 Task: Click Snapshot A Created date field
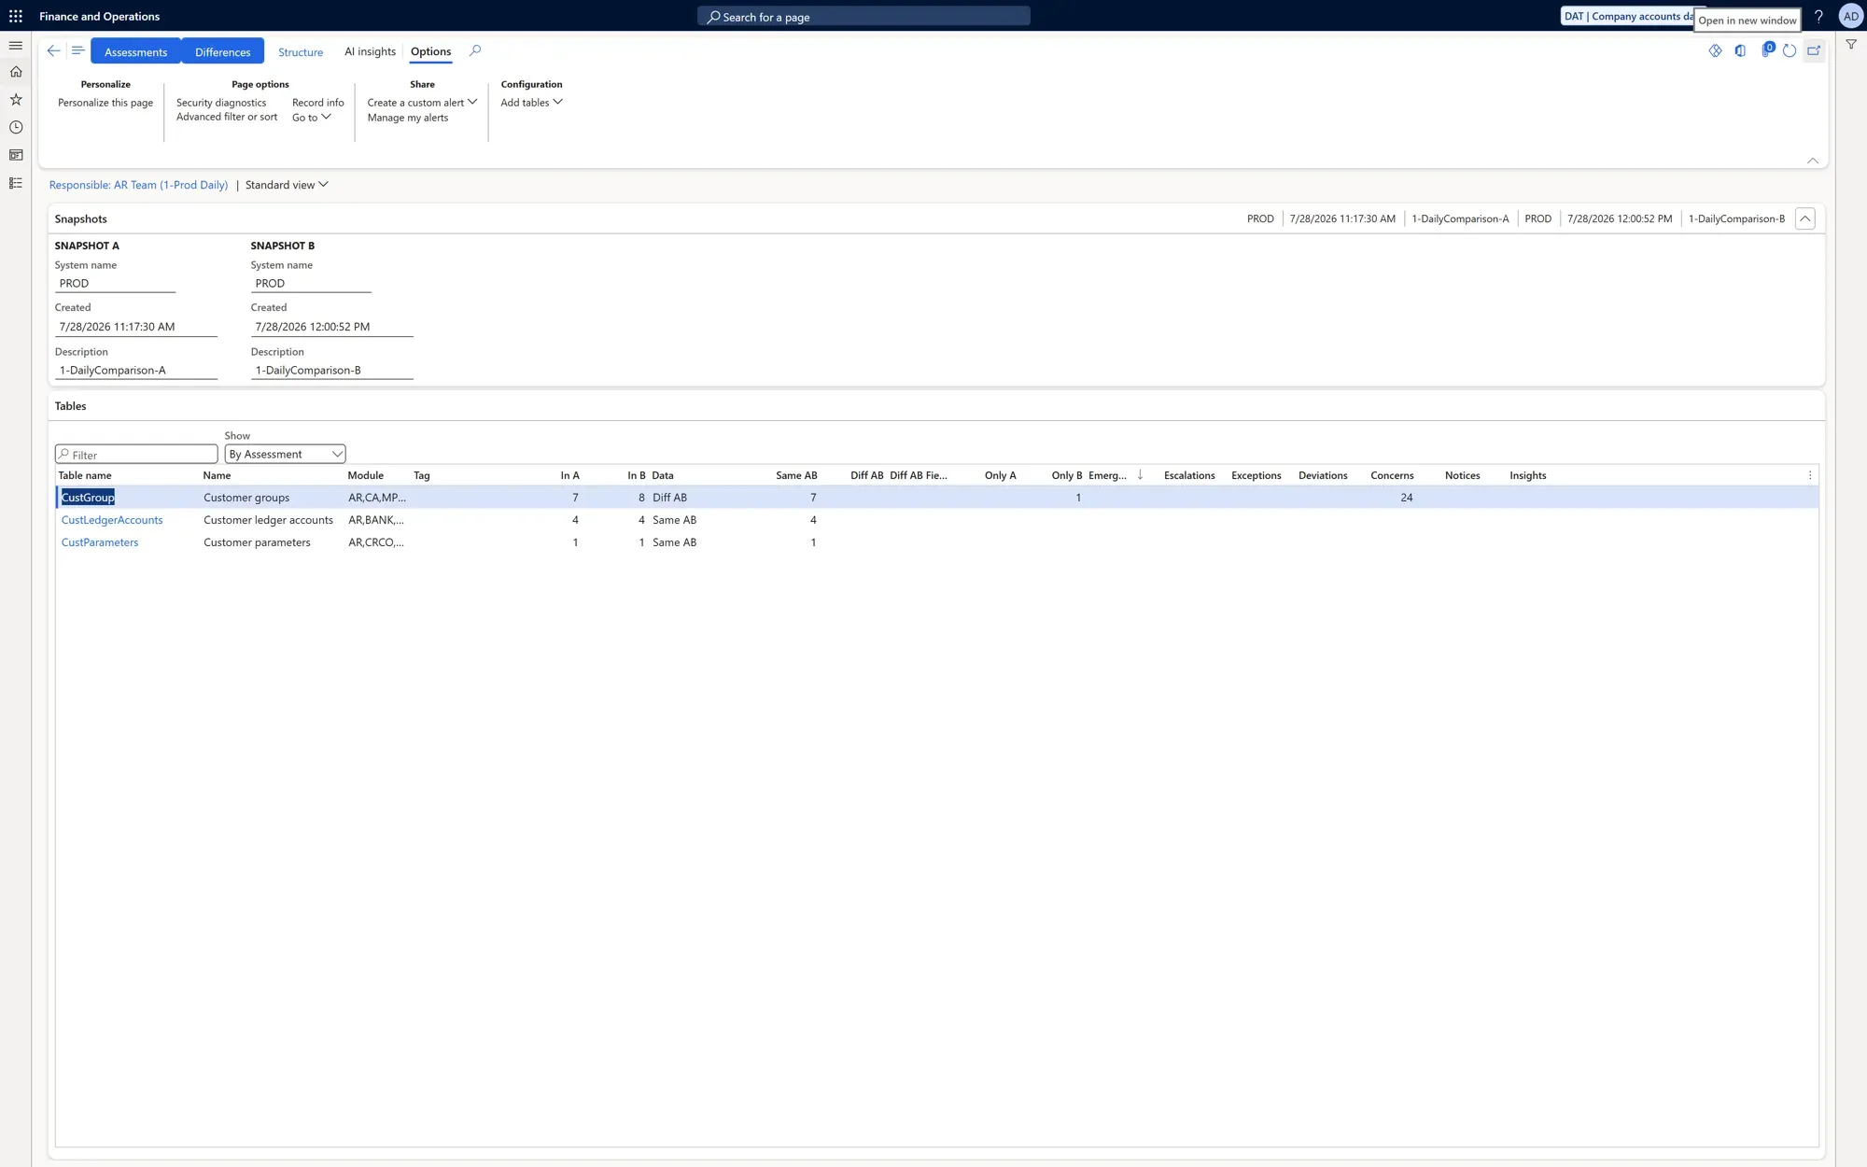coord(136,327)
